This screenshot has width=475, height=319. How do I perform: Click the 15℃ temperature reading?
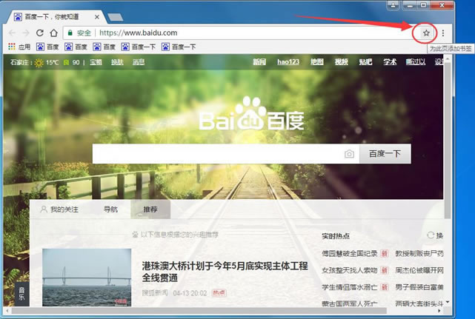pyautogui.click(x=52, y=62)
